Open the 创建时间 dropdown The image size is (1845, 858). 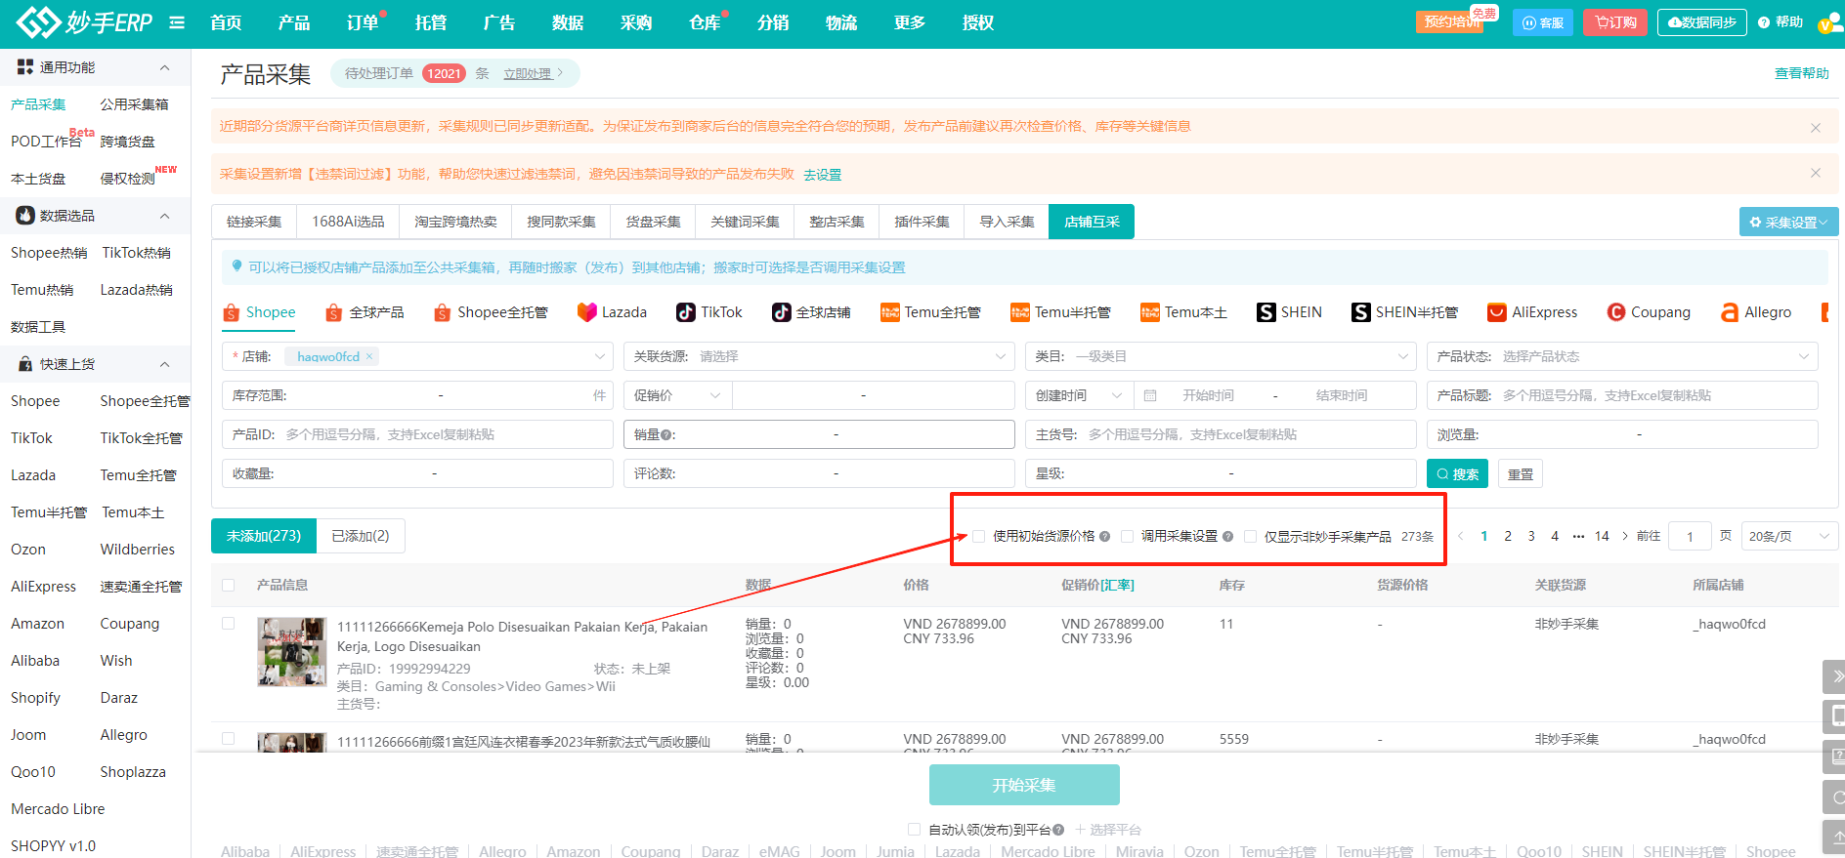[x=1079, y=395]
